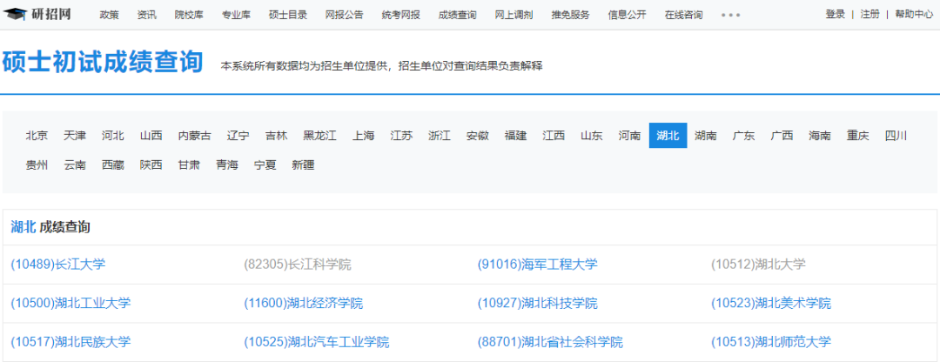Viewport: 940px width, 362px height.
Task: Select the 天津 province tab
Action: [75, 136]
